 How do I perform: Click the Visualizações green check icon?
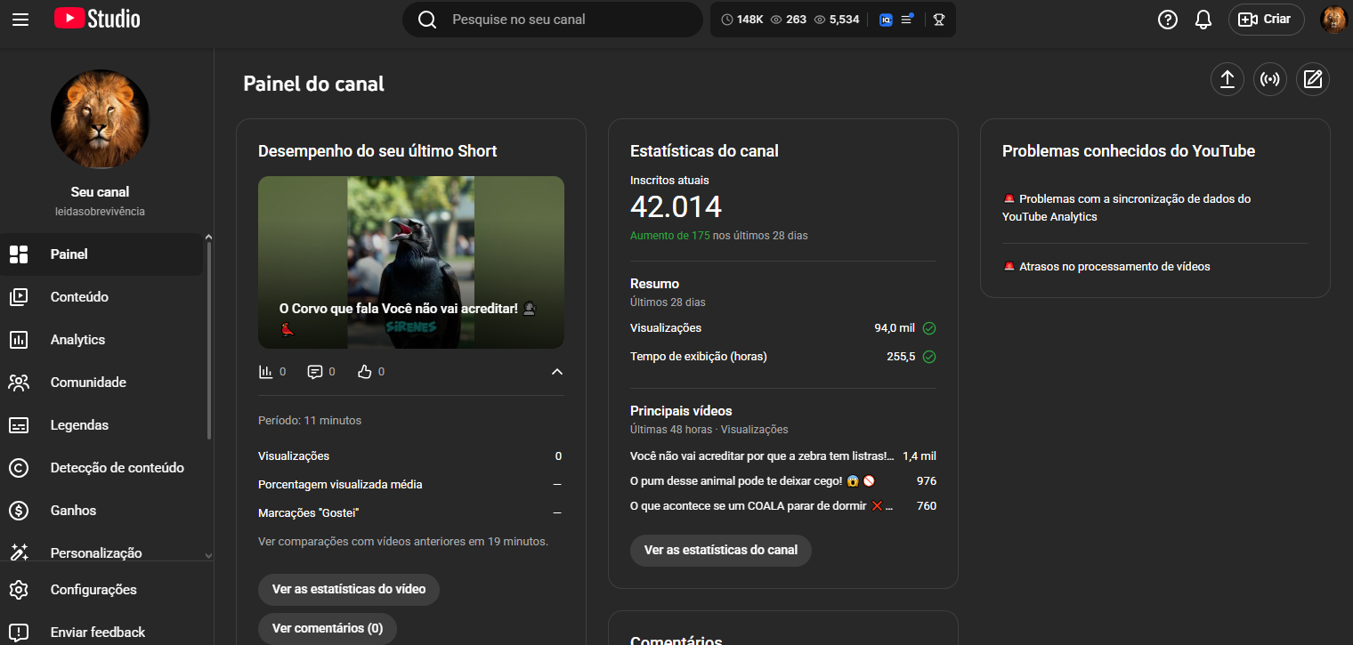(929, 328)
